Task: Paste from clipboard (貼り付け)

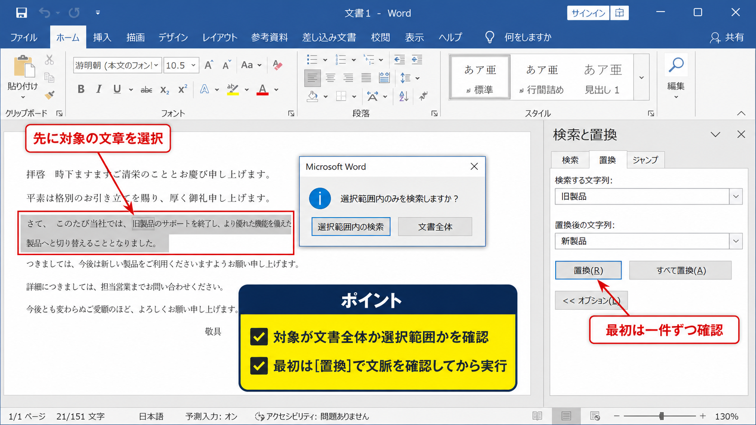Action: [x=23, y=77]
